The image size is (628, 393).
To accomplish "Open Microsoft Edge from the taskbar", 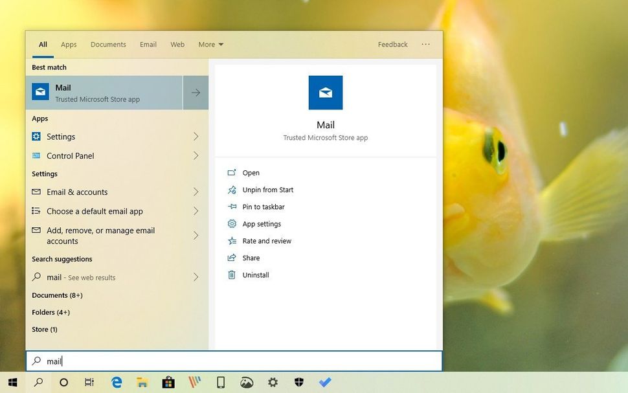I will coord(116,382).
